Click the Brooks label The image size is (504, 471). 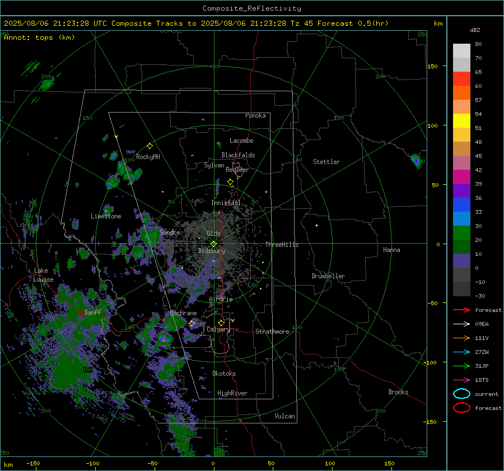(x=398, y=392)
